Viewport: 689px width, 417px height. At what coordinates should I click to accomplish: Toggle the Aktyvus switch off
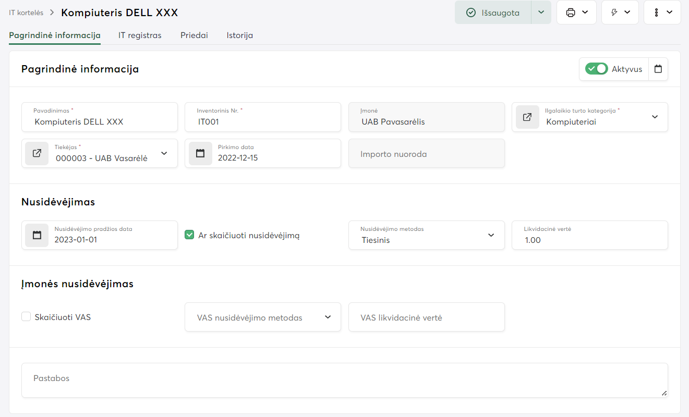click(596, 69)
